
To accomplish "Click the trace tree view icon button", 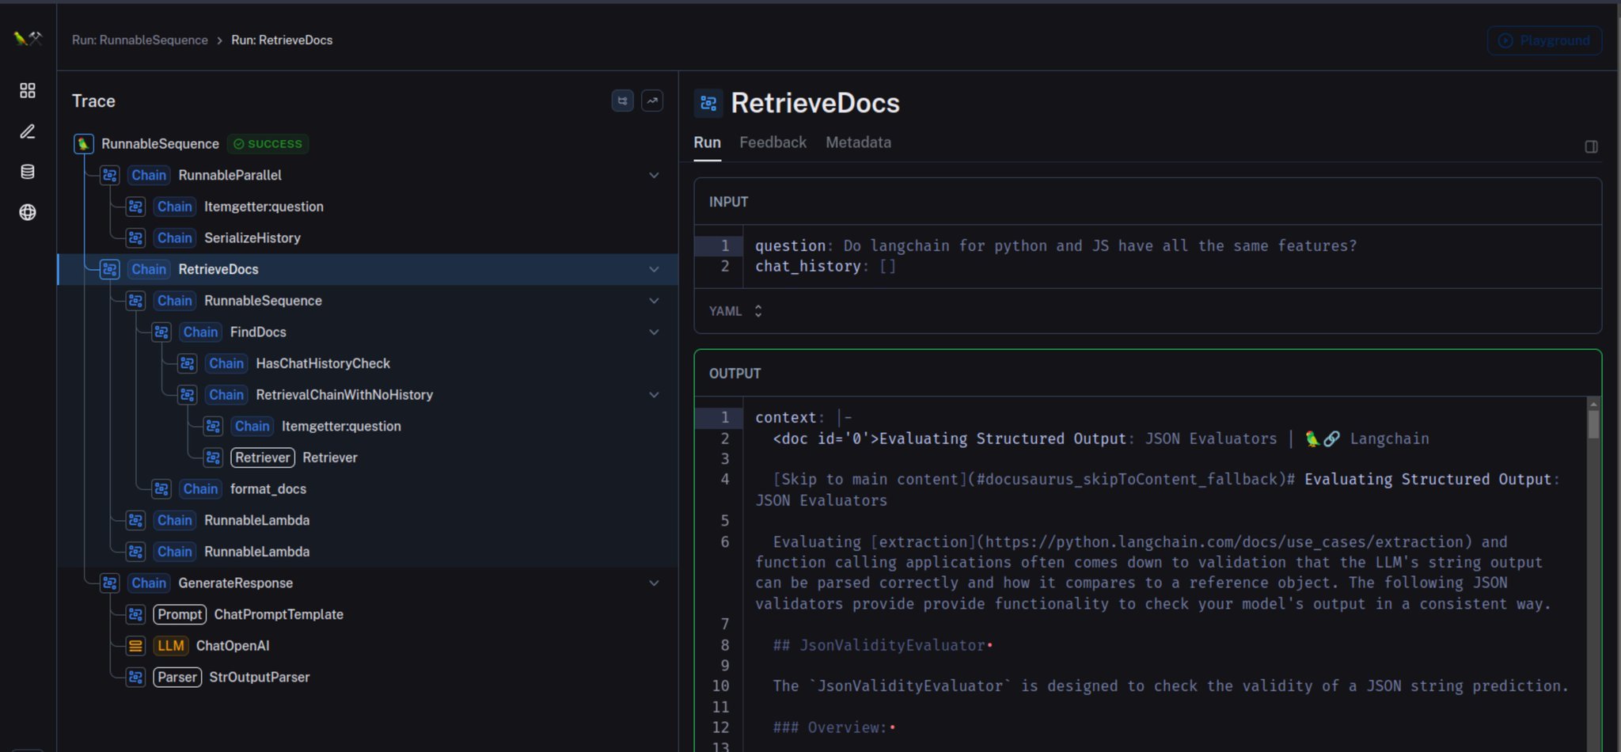I will click(622, 101).
